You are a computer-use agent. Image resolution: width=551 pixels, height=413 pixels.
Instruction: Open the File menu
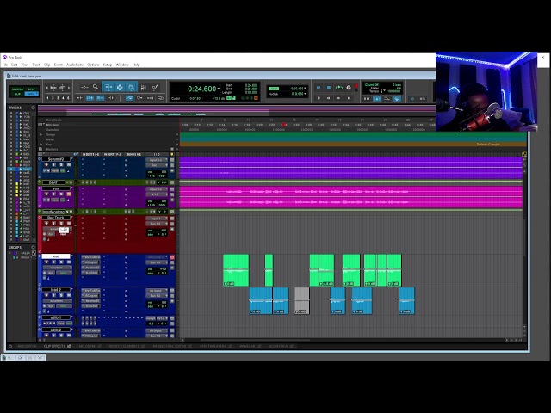[x=5, y=65]
